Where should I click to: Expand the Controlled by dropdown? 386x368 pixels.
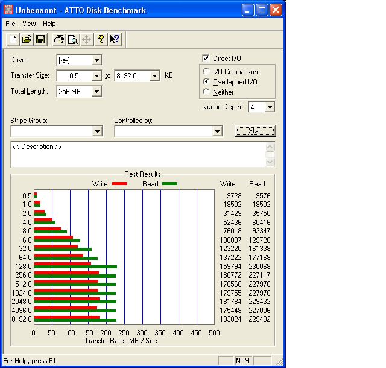pos(217,132)
